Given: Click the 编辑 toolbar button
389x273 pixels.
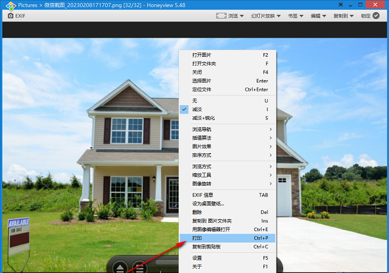Looking at the screenshot, I should (318, 16).
